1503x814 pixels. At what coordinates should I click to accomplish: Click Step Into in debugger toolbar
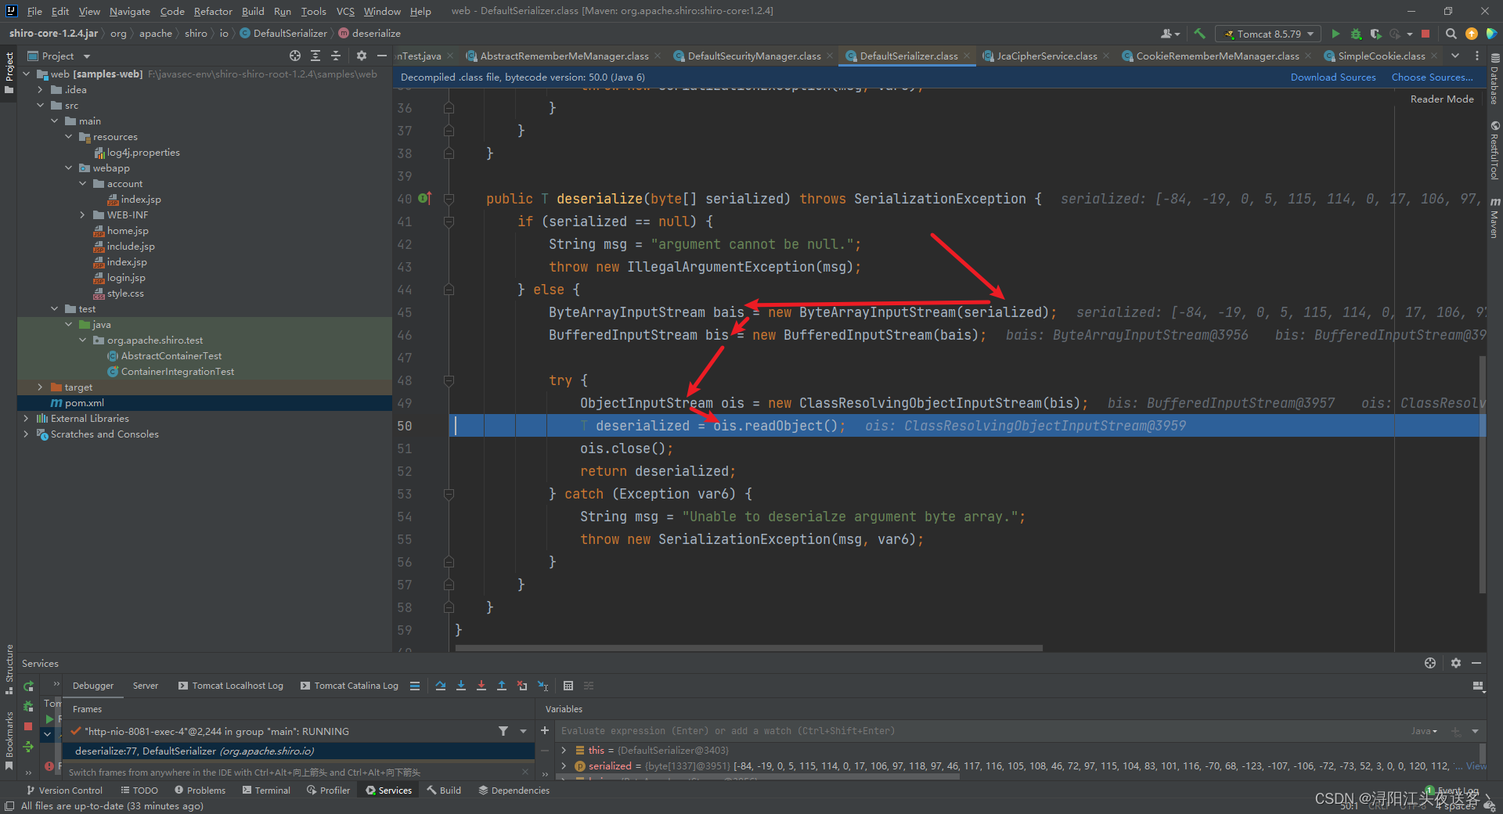(461, 686)
